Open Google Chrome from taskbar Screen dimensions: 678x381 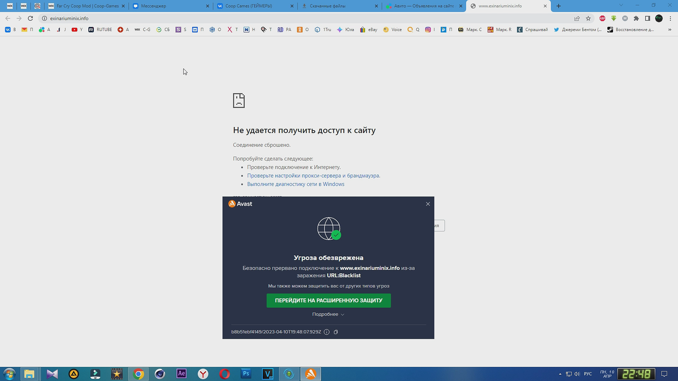coord(138,374)
